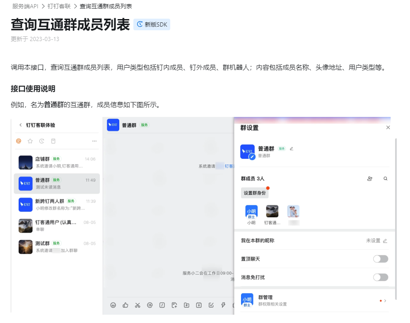
Task: Expand 群管理 settings chevron
Action: click(385, 301)
